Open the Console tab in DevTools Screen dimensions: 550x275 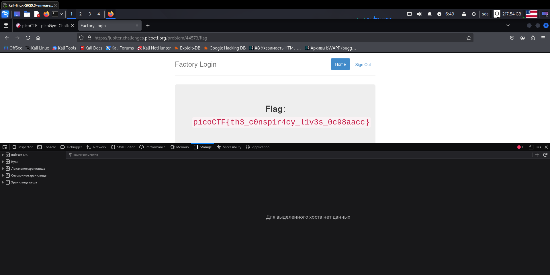[47, 147]
